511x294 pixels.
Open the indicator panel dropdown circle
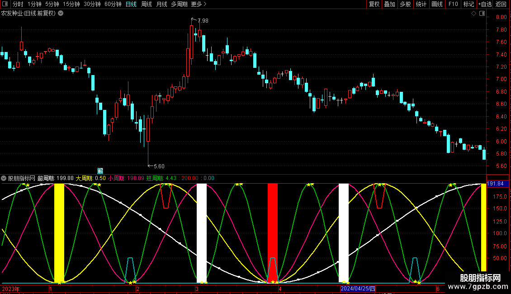tap(4, 178)
